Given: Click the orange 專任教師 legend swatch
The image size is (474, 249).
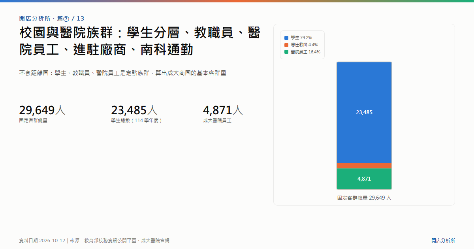Looking at the screenshot, I should (x=286, y=45).
